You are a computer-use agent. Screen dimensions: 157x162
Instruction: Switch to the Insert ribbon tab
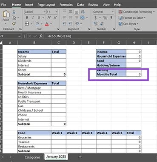[x=29, y=5]
